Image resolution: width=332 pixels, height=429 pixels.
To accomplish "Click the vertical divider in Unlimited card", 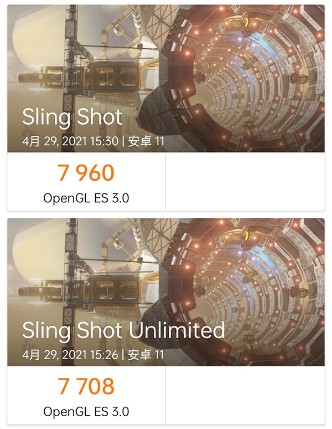I will (x=165, y=395).
